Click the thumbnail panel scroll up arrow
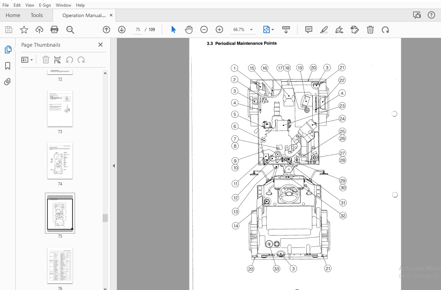 pos(105,73)
